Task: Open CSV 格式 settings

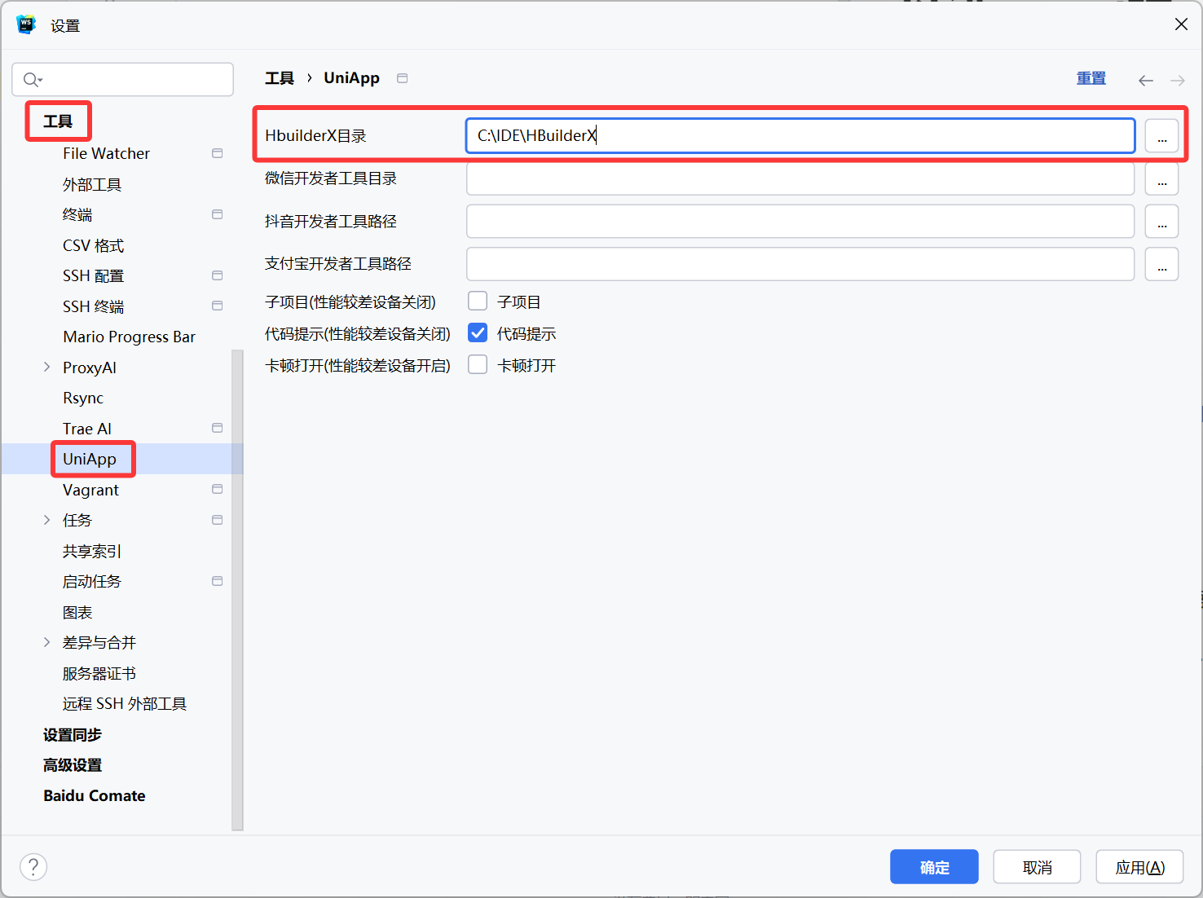Action: pyautogui.click(x=93, y=245)
